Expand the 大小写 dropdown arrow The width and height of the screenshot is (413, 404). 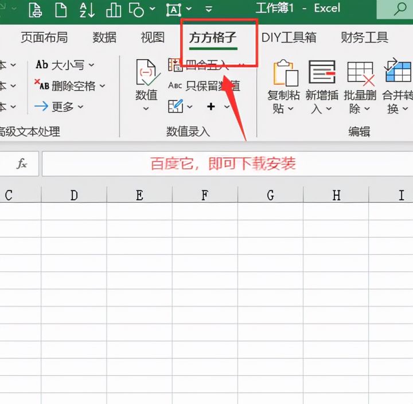tap(91, 65)
